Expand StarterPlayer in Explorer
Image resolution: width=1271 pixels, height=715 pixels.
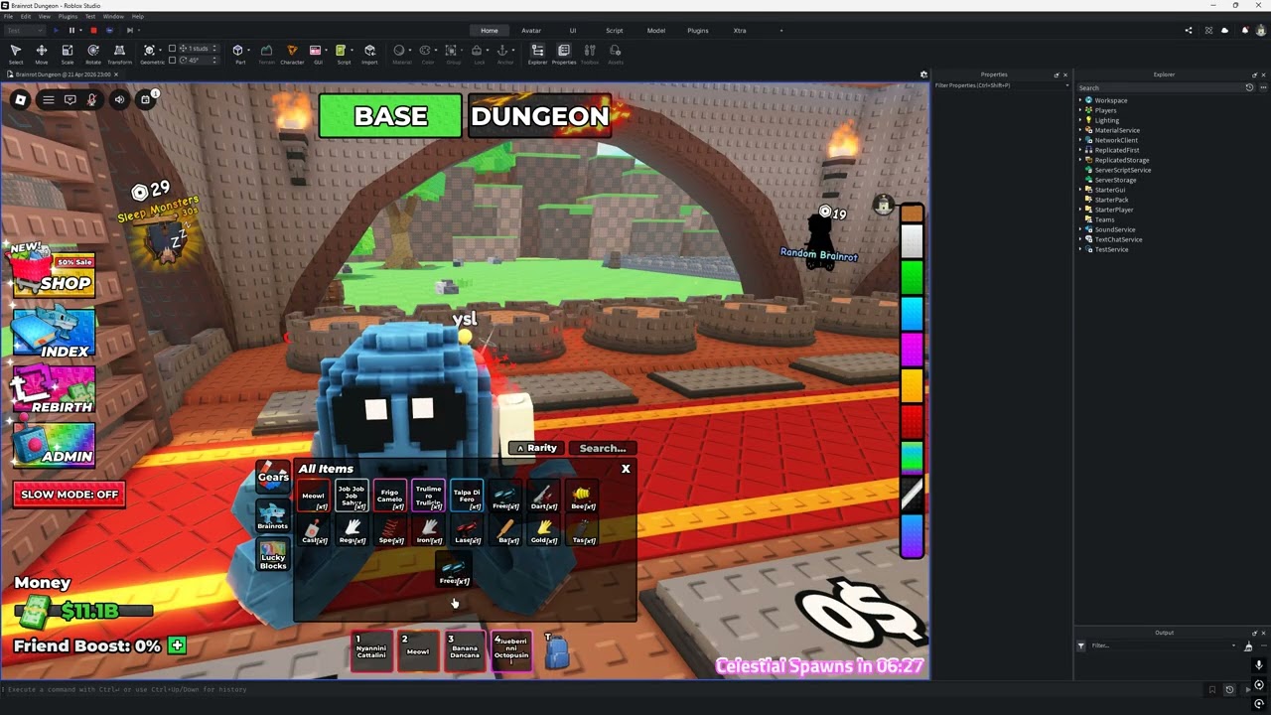[x=1080, y=210]
